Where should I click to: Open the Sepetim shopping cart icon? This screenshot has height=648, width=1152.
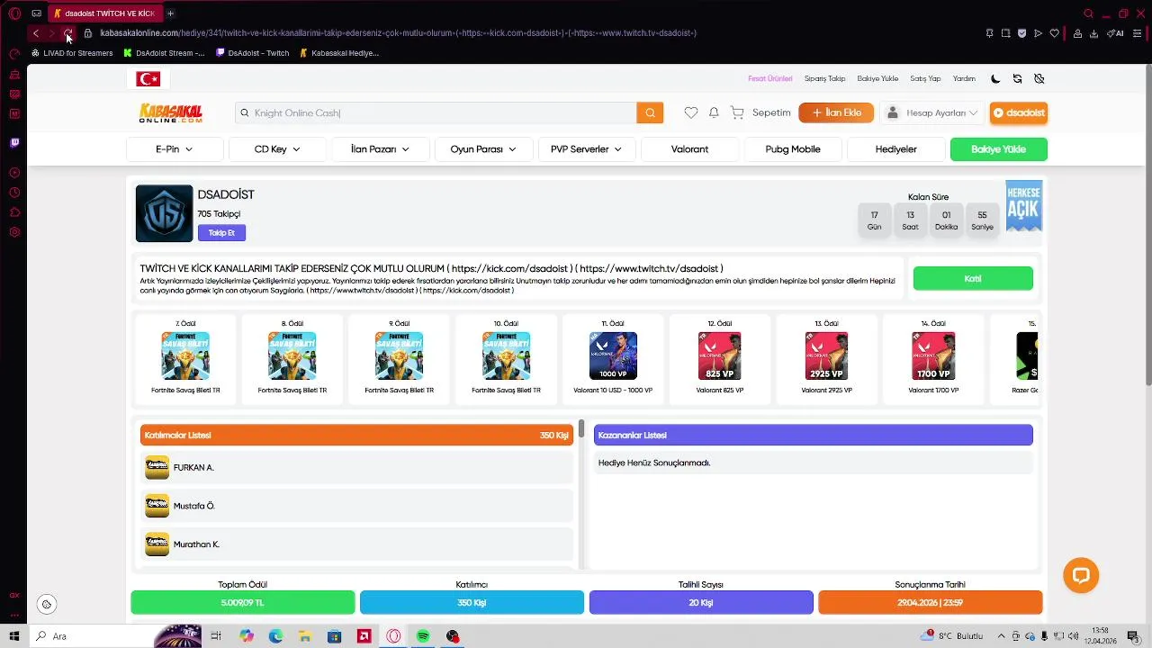(737, 112)
